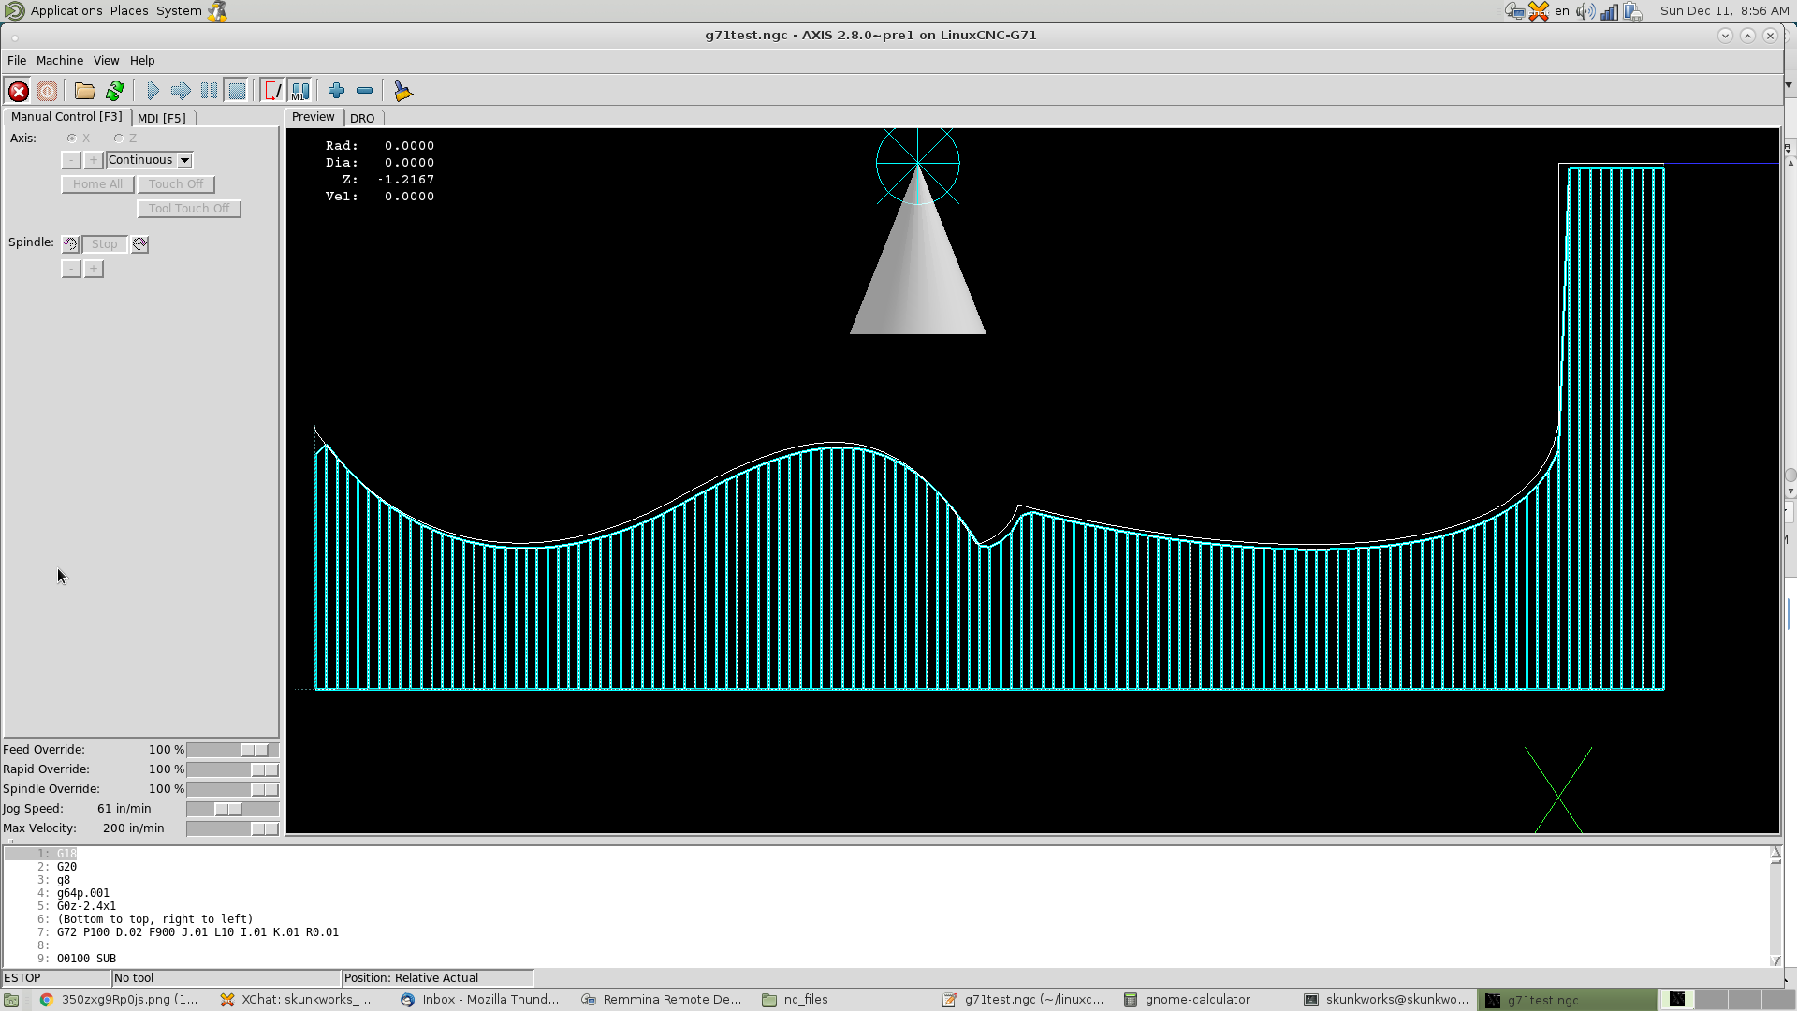Image resolution: width=1797 pixels, height=1011 pixels.
Task: Switch to DRO tab
Action: [362, 118]
